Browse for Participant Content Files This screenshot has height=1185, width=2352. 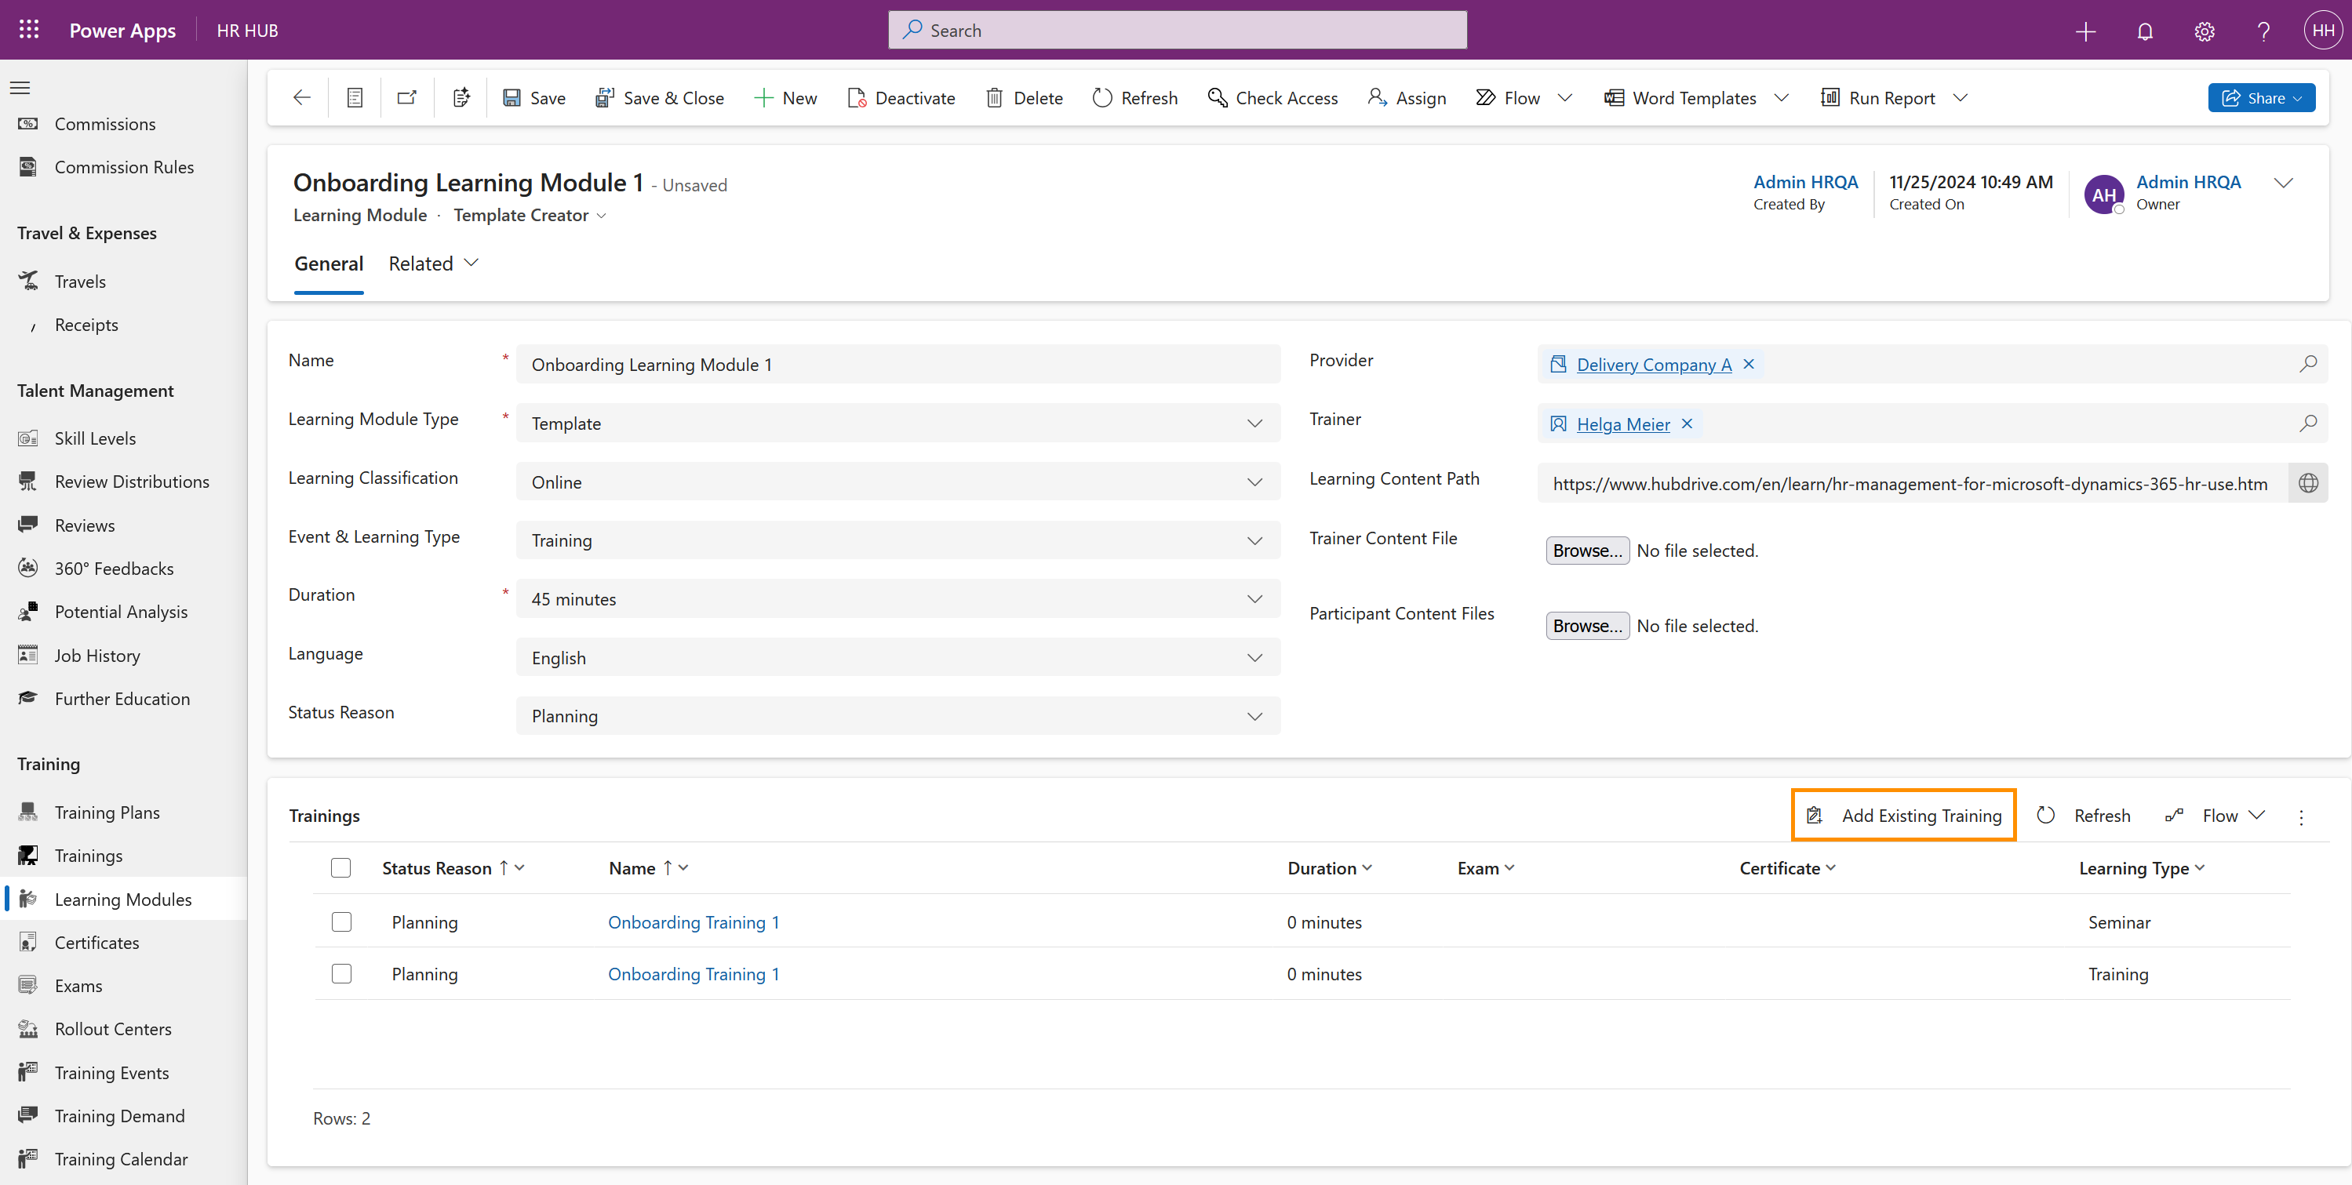[x=1587, y=625]
